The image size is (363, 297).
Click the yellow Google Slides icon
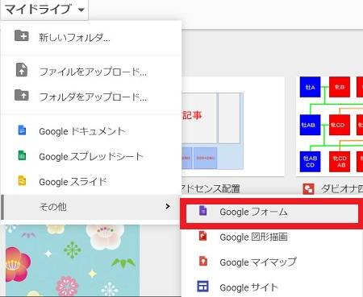pos(22,180)
